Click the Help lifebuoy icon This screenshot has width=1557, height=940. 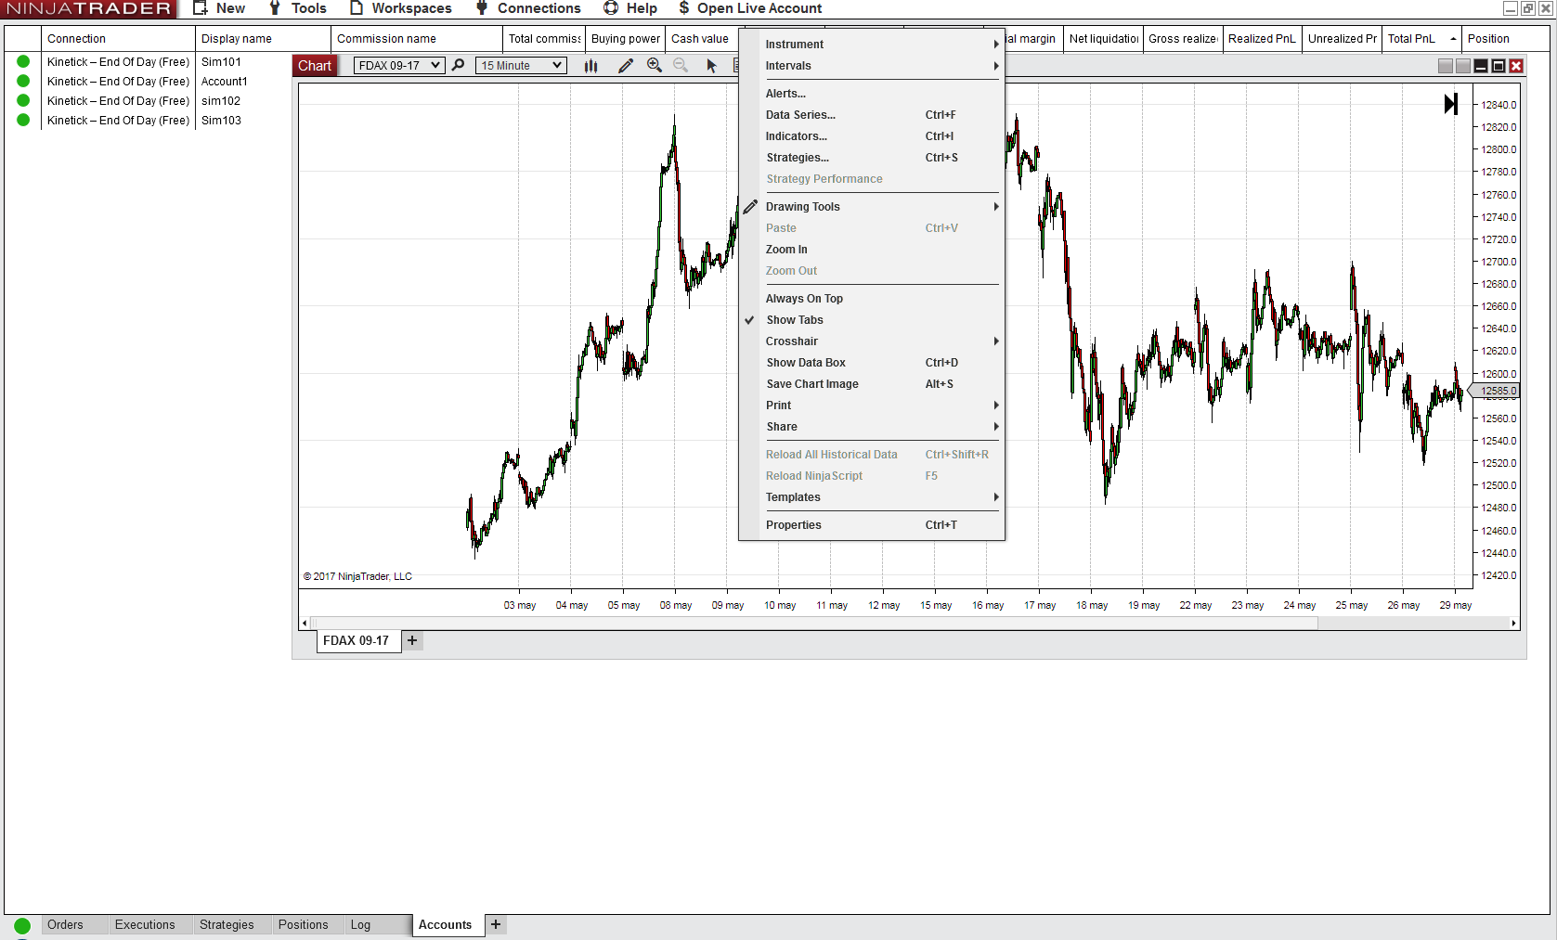point(611,8)
